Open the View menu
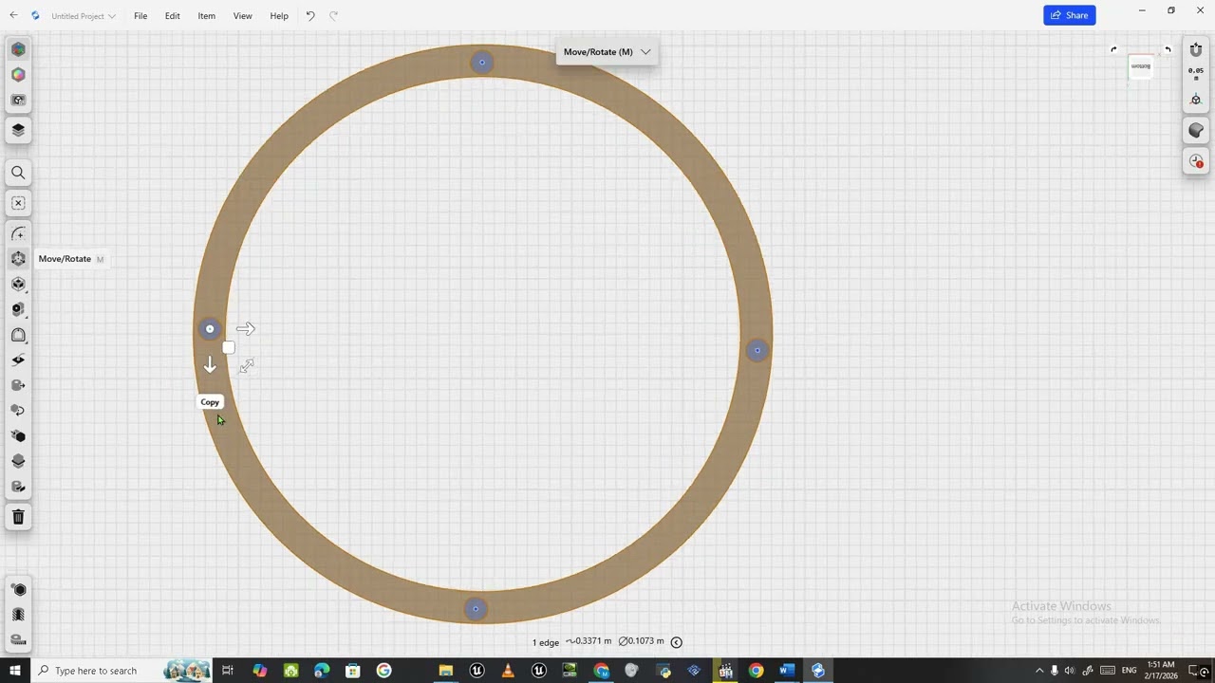 (x=242, y=16)
